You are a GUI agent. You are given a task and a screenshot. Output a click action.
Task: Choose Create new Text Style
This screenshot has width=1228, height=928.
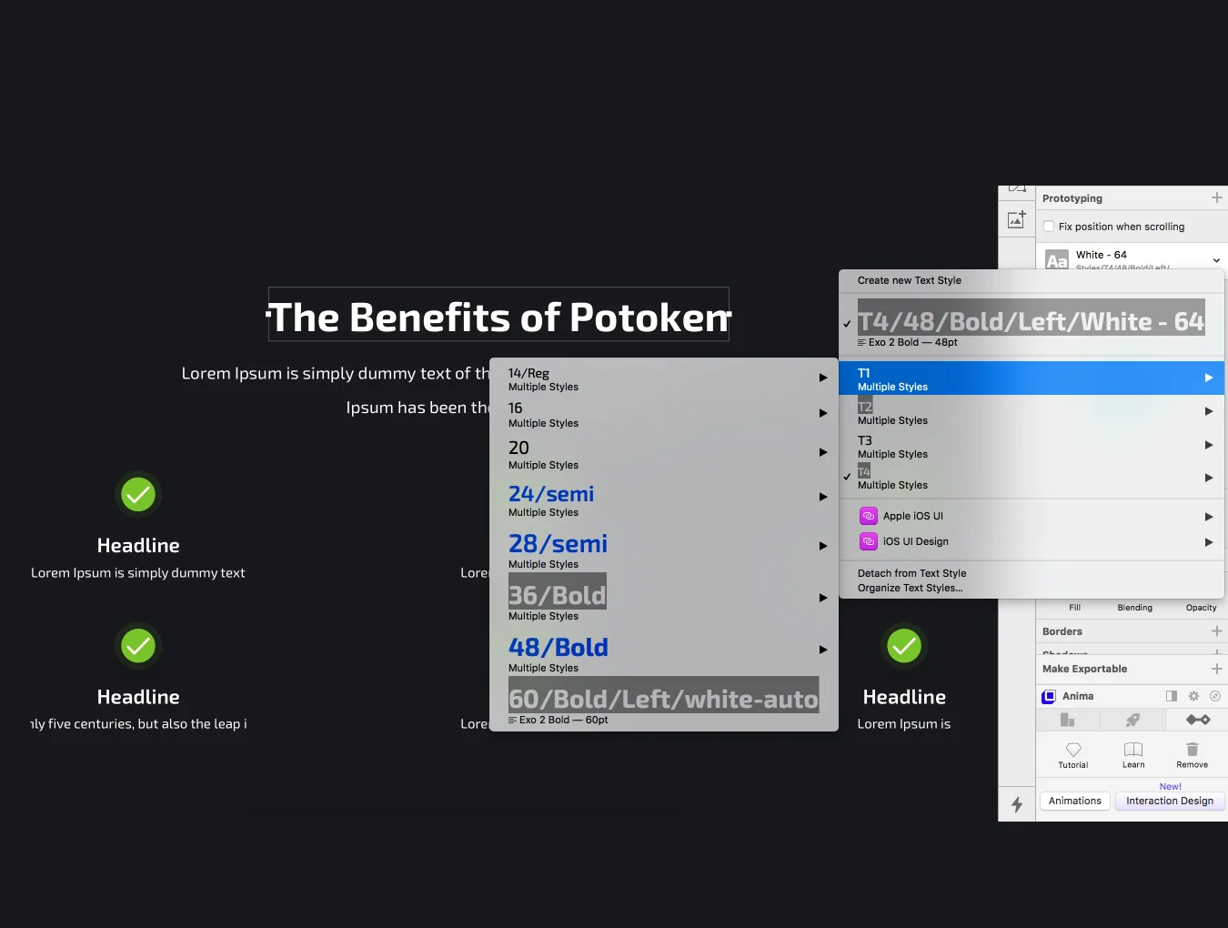click(x=910, y=280)
